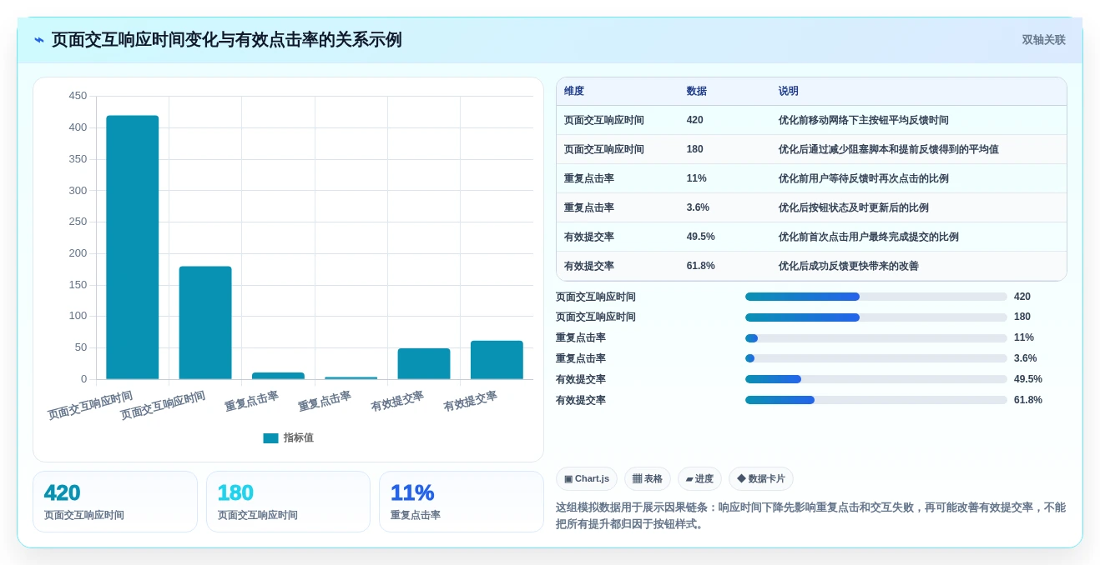Click the 180 cell in the table
This screenshot has height=565, width=1100.
[725, 149]
